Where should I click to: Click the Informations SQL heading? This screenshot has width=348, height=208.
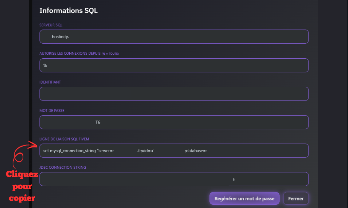pyautogui.click(x=68, y=11)
